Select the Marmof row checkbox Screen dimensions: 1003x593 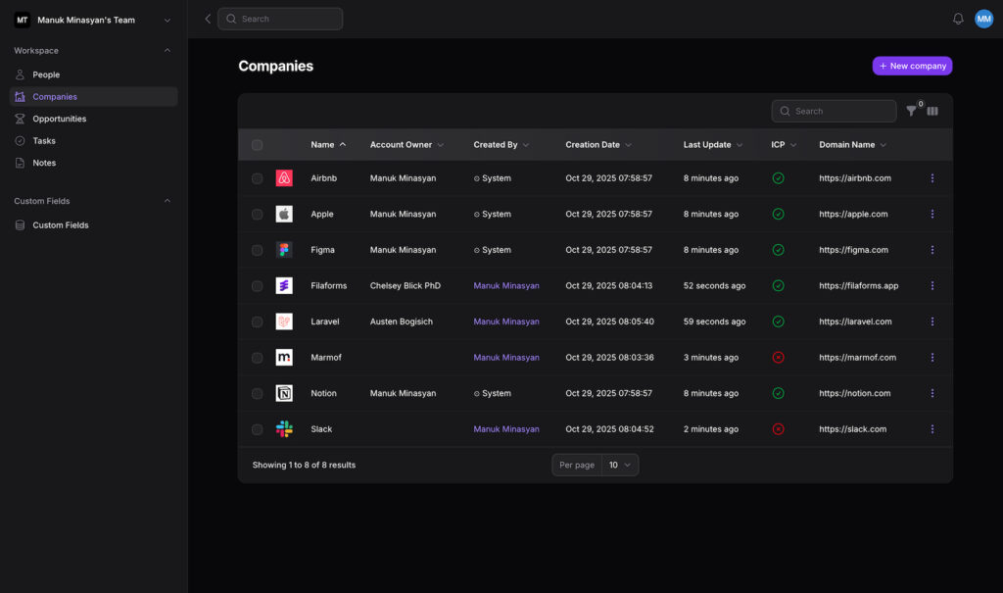pos(257,358)
